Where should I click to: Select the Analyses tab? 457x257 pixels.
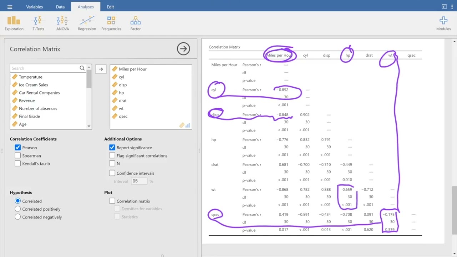pos(86,7)
